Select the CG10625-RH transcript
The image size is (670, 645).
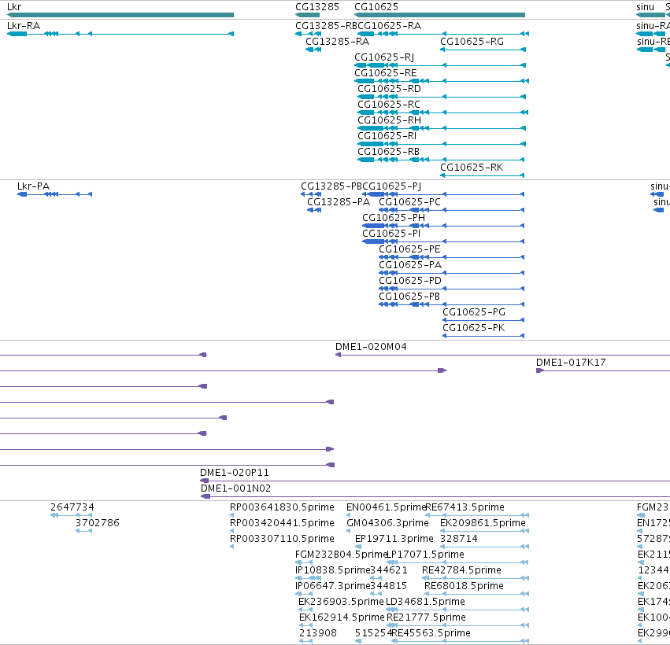[442, 128]
